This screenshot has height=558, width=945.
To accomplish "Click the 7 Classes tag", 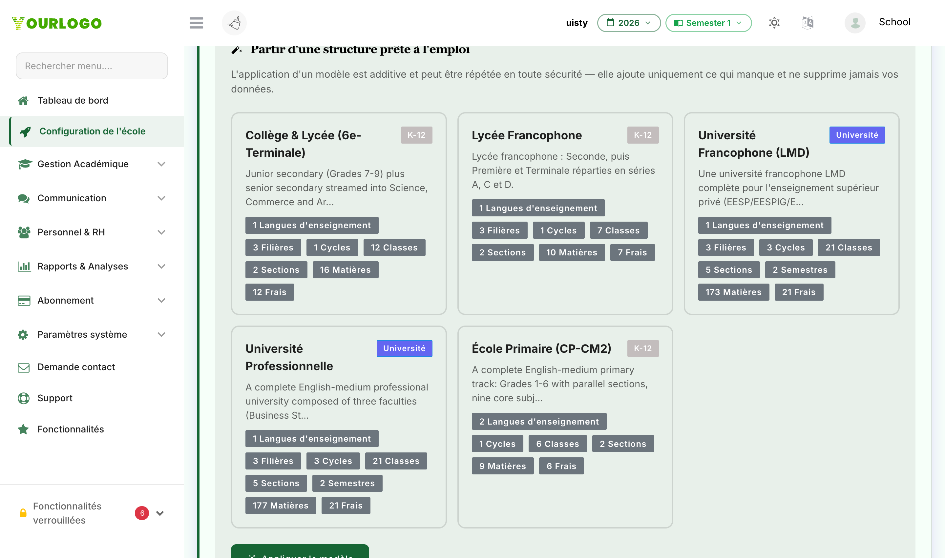I will tap(618, 230).
